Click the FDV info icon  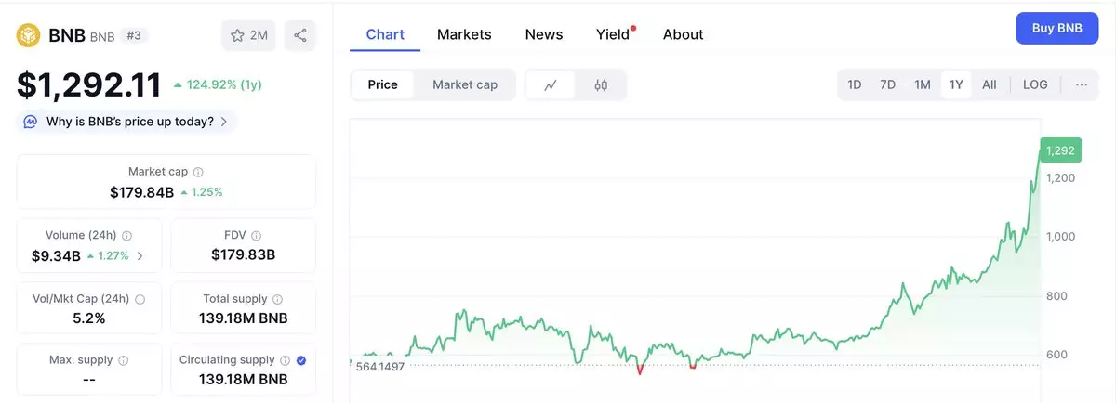click(256, 236)
